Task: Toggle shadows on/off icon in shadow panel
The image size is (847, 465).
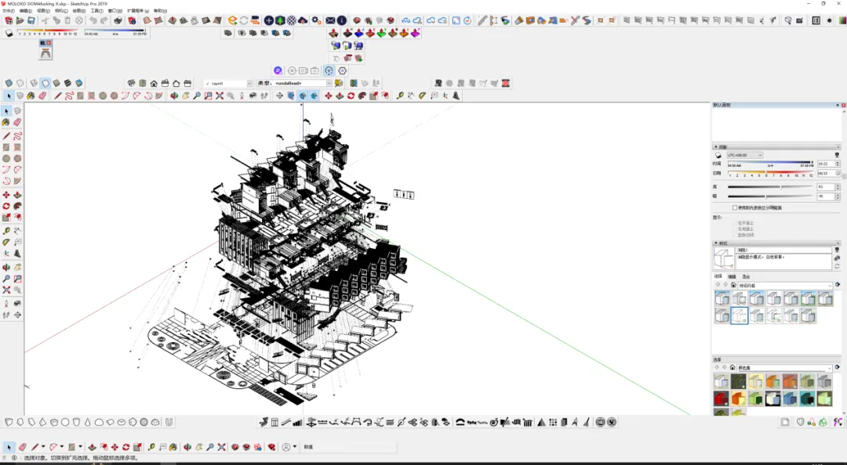Action: coord(718,155)
